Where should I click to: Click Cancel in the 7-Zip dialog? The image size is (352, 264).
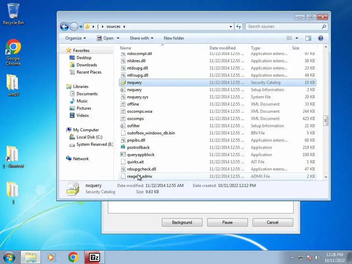[x=273, y=222]
